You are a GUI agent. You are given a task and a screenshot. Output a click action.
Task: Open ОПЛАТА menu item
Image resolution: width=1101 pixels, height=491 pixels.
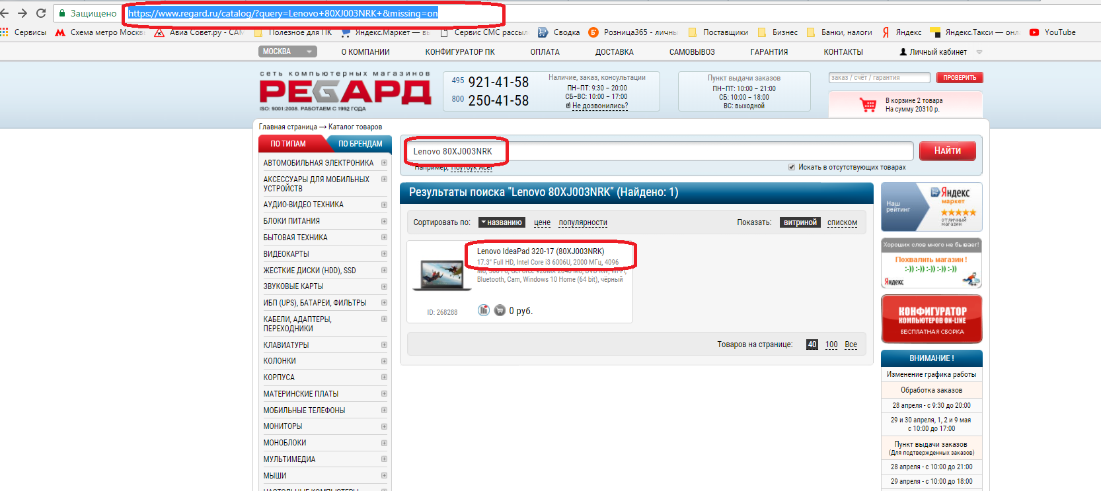click(x=545, y=52)
